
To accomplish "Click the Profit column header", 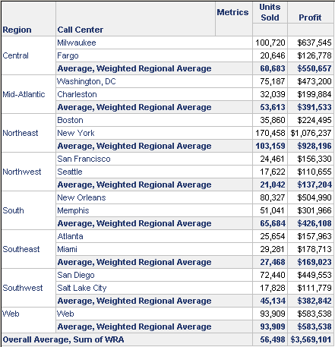I will click(310, 17).
